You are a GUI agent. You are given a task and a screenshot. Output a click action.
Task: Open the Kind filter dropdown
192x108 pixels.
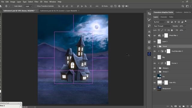(x=160, y=22)
